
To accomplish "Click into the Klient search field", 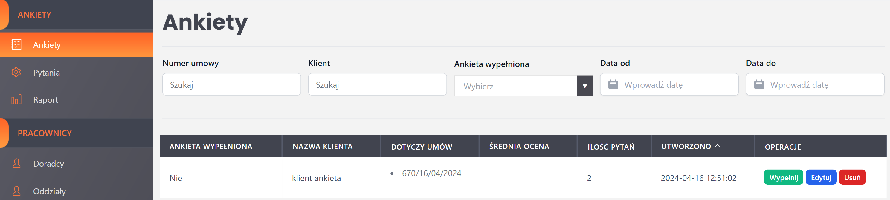I will pos(377,84).
